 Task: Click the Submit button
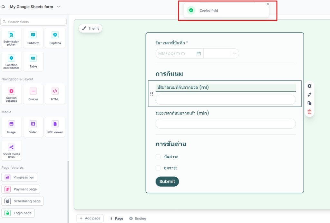[x=167, y=181]
